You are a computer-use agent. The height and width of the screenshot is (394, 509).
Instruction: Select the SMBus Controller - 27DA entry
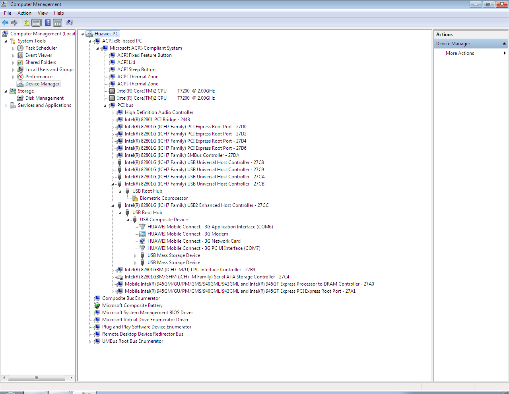click(x=182, y=155)
